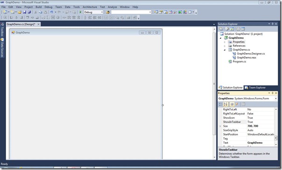Click the New Project toolbar icon
Viewport: 282px width, 170px height.
[x=5, y=12]
